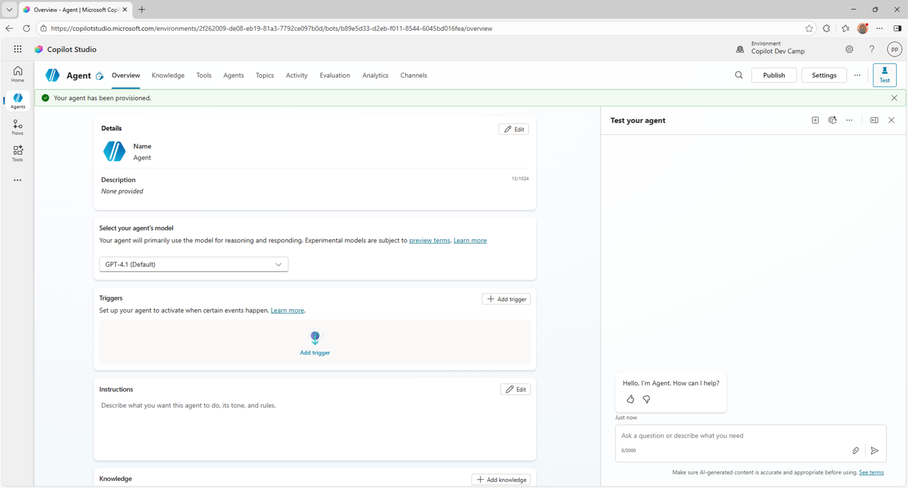
Task: Open Agents in left sidebar
Action: coord(18,100)
